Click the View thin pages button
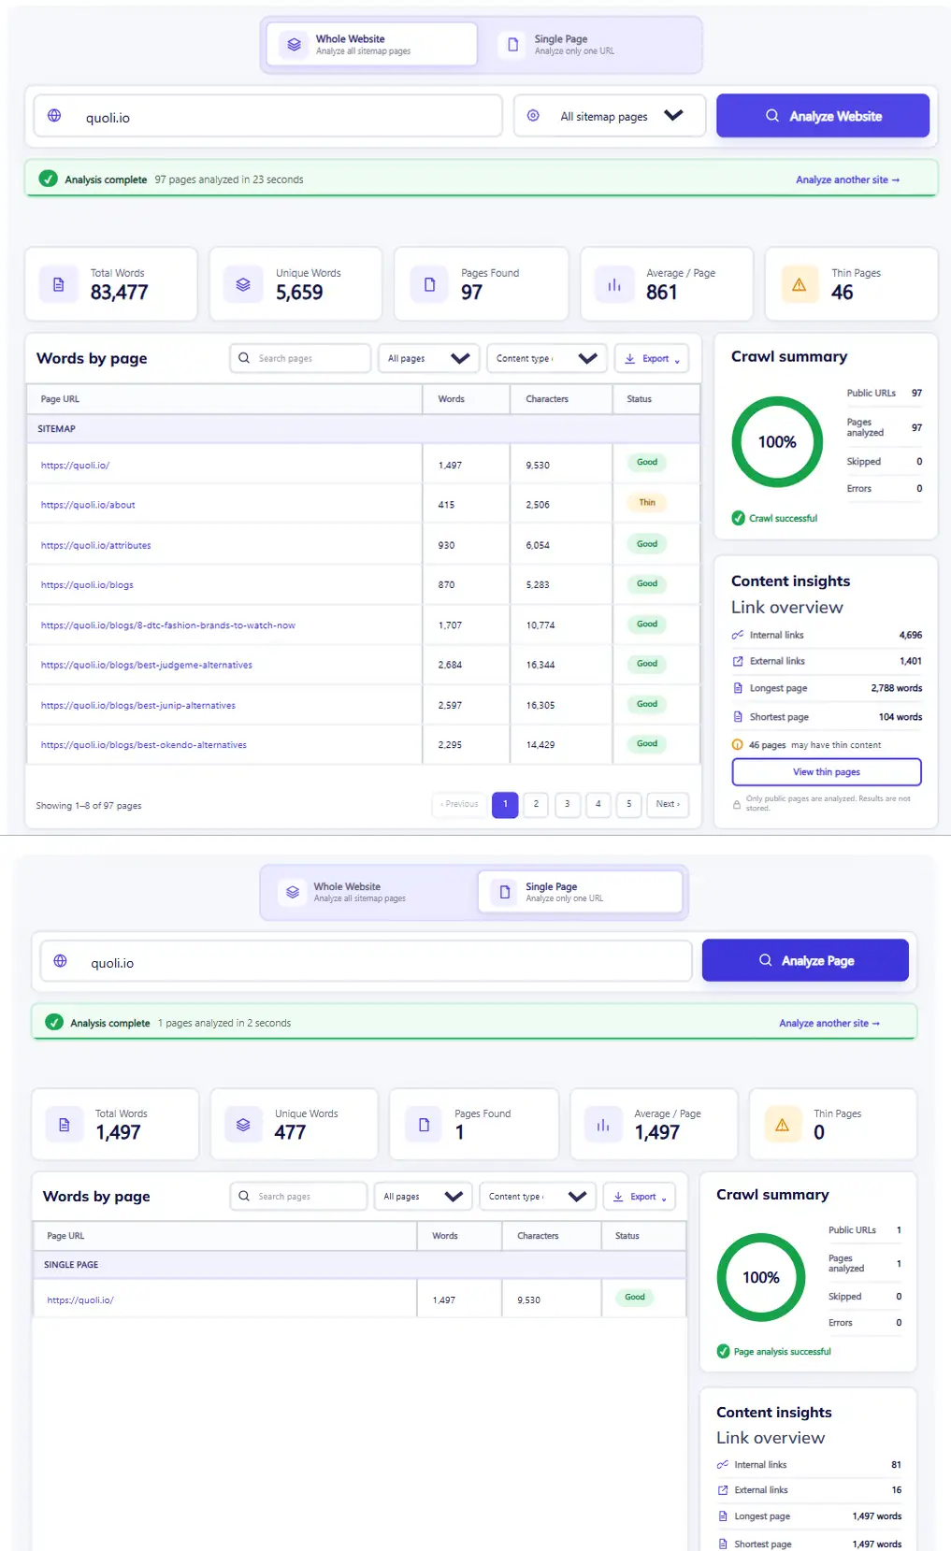Screen dimensions: 951x1551 (x=827, y=772)
